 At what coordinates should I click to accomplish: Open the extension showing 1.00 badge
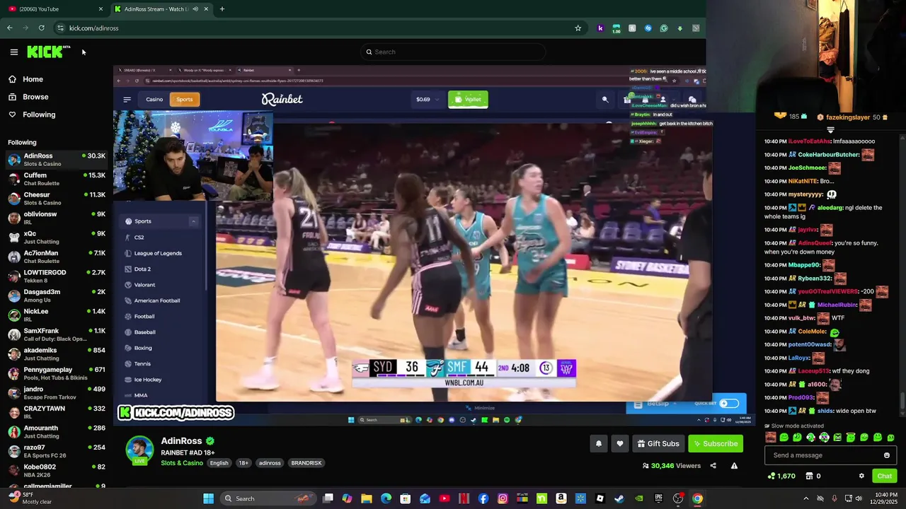(616, 28)
